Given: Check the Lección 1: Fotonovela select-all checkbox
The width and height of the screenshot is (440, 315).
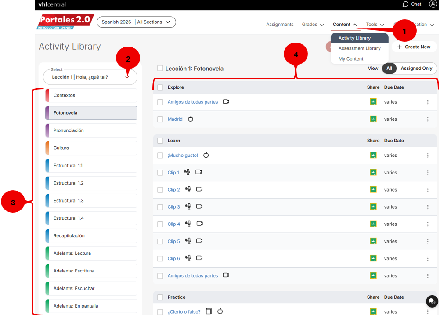Looking at the screenshot, I should 160,68.
